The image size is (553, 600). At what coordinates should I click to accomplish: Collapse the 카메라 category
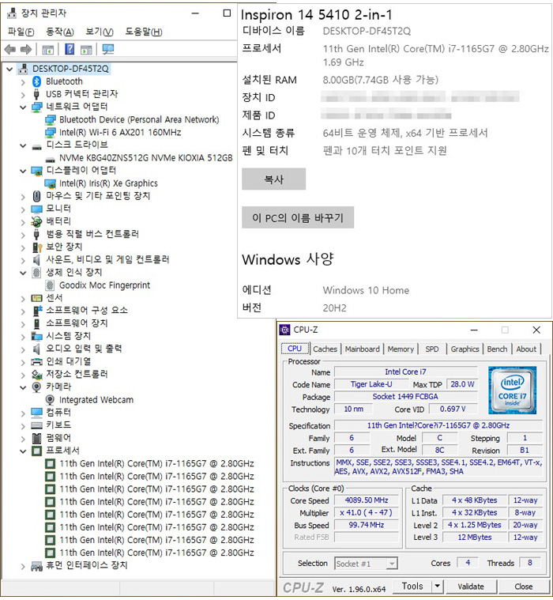click(x=23, y=387)
